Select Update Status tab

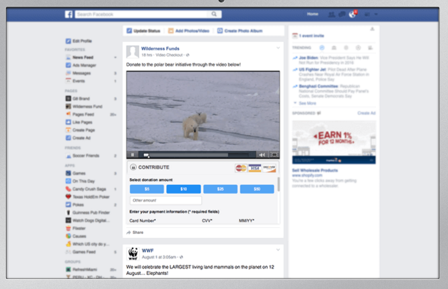point(143,31)
